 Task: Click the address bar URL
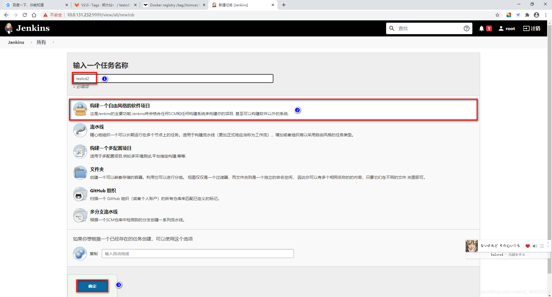[x=101, y=15]
